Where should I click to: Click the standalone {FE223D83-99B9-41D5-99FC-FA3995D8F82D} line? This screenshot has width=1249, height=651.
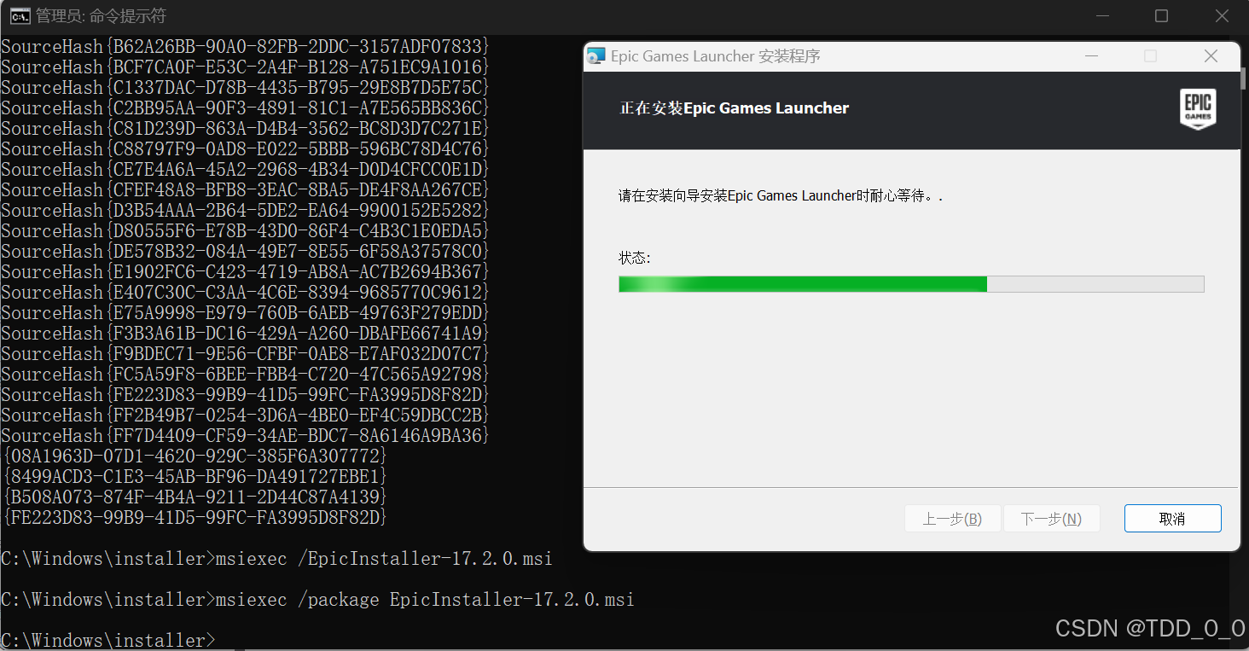[195, 518]
